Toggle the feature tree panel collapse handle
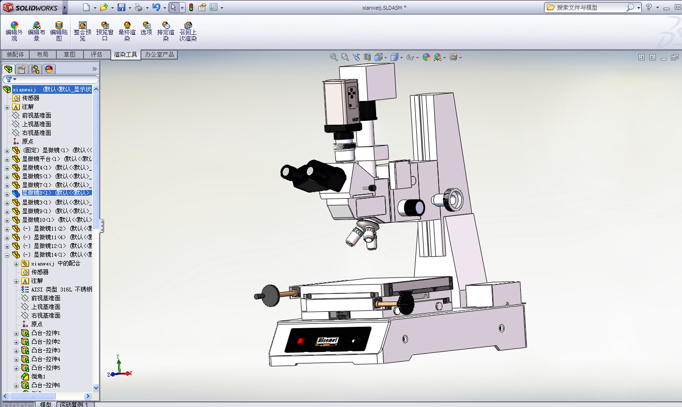The image size is (682, 407). click(102, 226)
